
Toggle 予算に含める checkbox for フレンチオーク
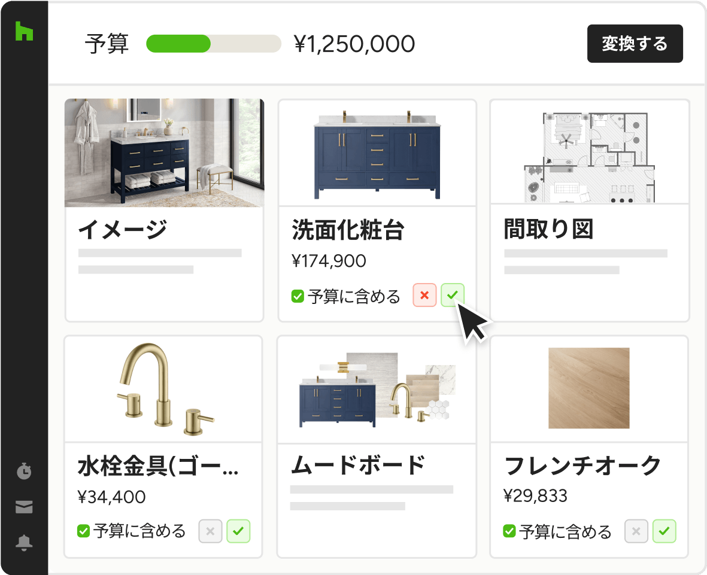coord(509,531)
